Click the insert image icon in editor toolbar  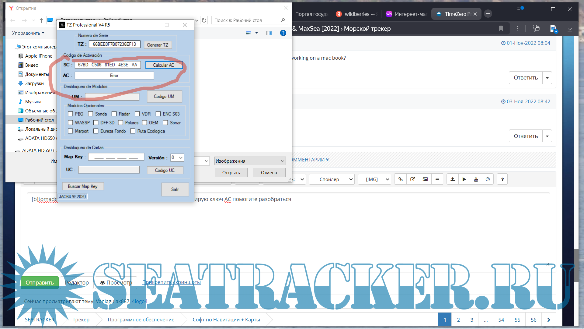point(425,179)
